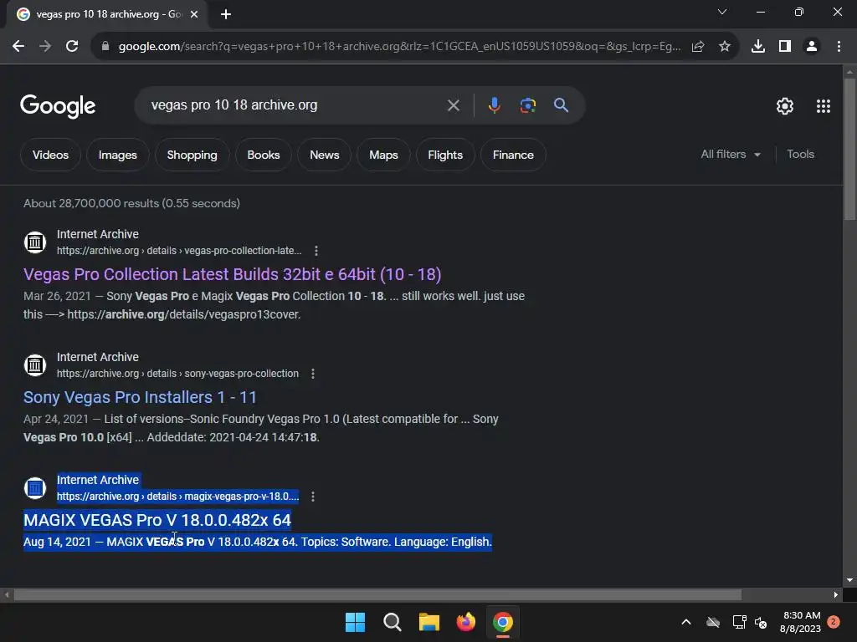This screenshot has width=857, height=642.
Task: Open Vegas Pro Collection Latest Builds link
Action: [233, 274]
